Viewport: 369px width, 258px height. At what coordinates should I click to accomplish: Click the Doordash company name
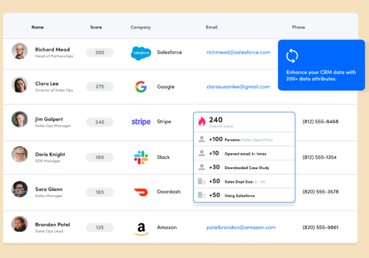169,192
